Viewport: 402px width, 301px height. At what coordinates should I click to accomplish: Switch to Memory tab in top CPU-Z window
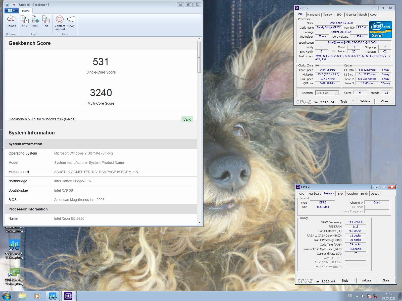pos(328,15)
